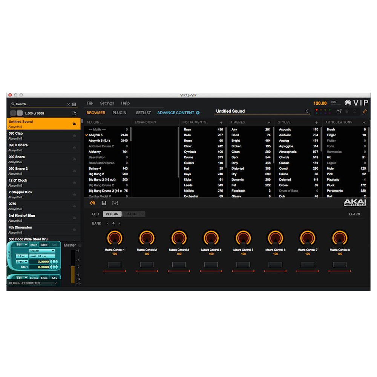The image size is (377, 377).
Task: Click the hand icon on 090 Clap row
Action: [74, 135]
